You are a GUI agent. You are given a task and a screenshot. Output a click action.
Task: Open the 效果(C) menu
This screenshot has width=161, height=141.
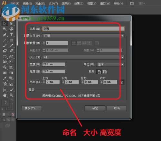coord(79,4)
